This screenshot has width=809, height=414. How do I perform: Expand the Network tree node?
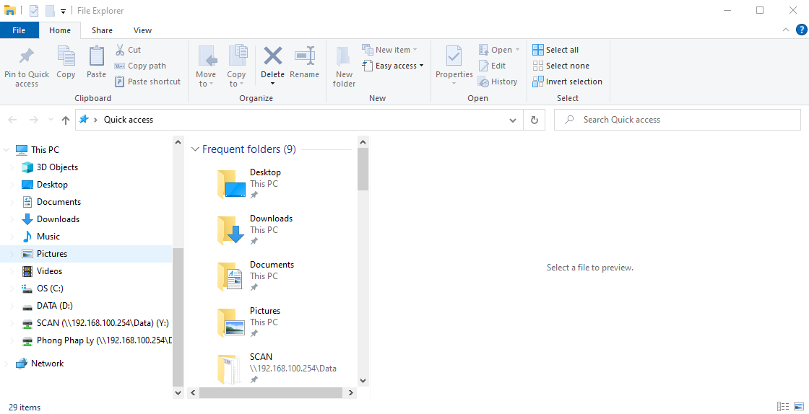(x=7, y=364)
